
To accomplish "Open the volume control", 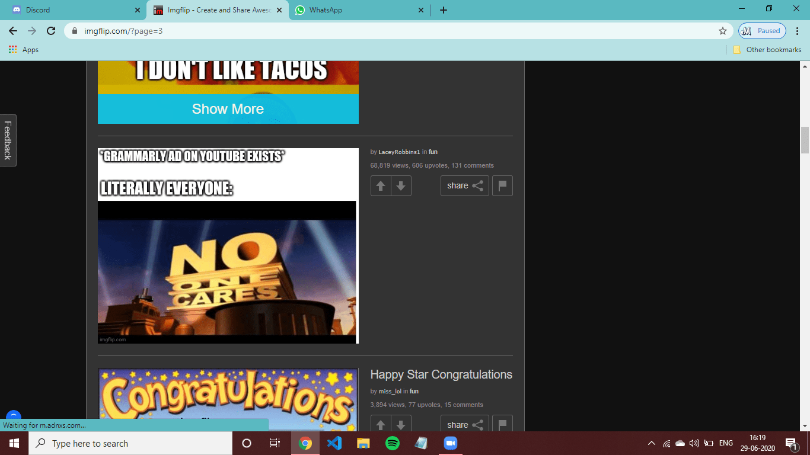I will pos(694,443).
